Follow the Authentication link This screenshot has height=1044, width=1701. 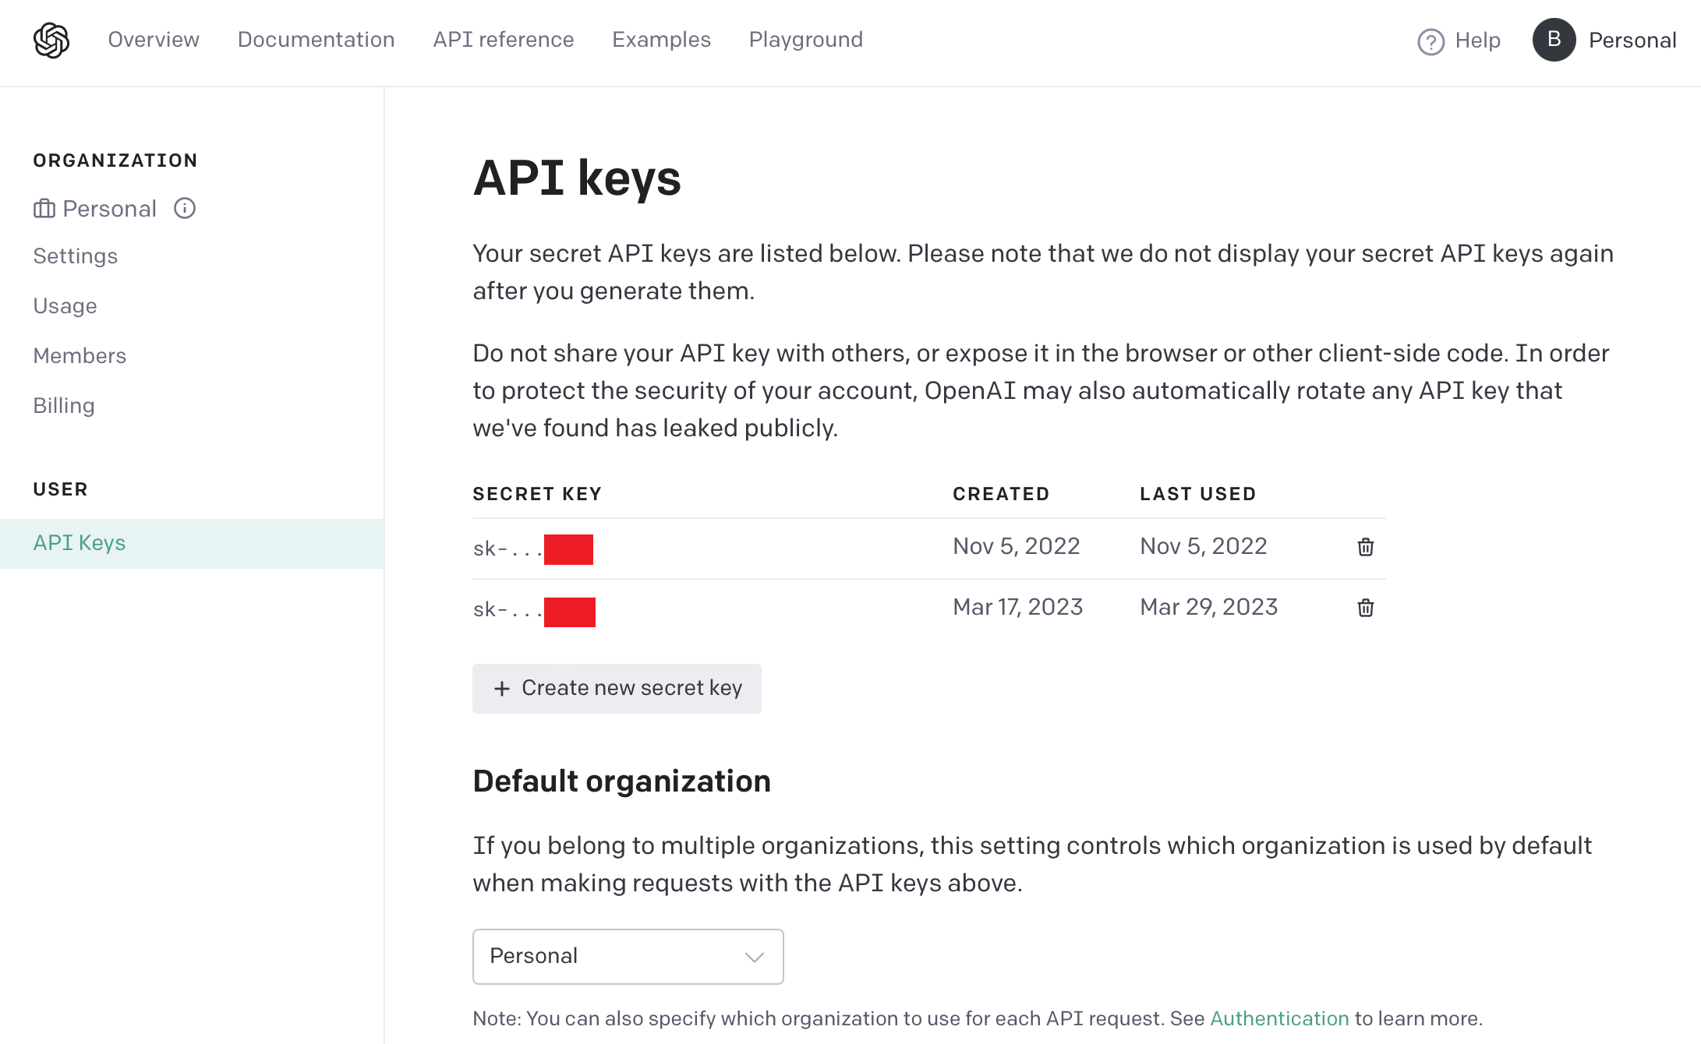1278,1018
